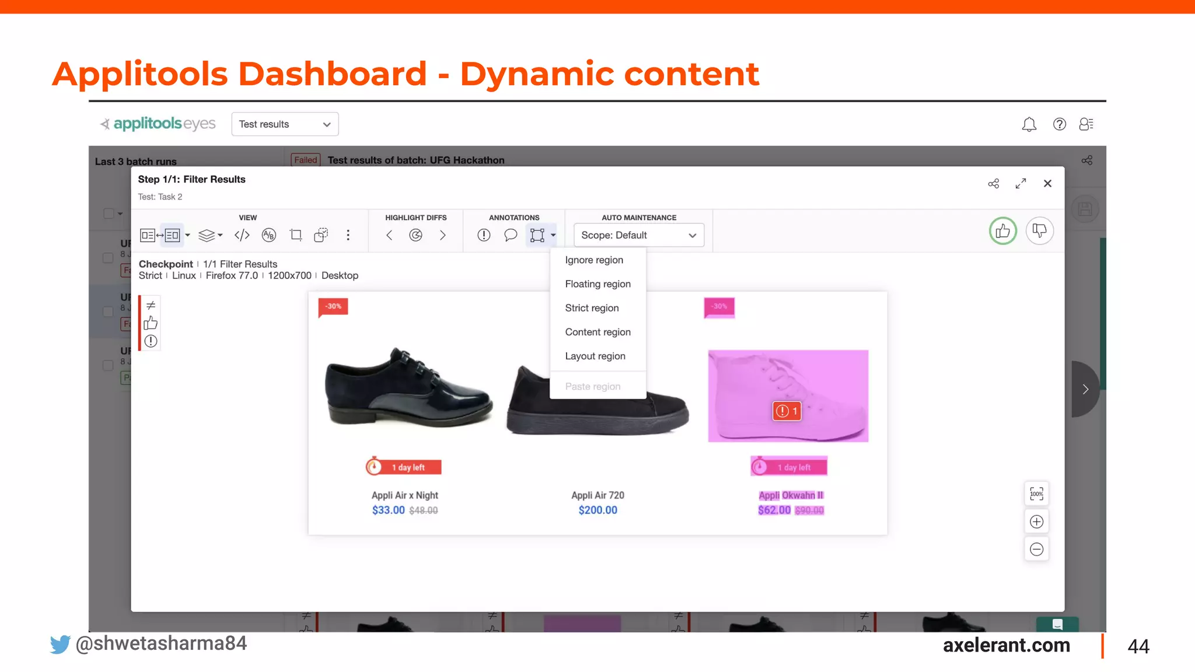
Task: Share the batch results in the background header
Action: [x=1086, y=160]
